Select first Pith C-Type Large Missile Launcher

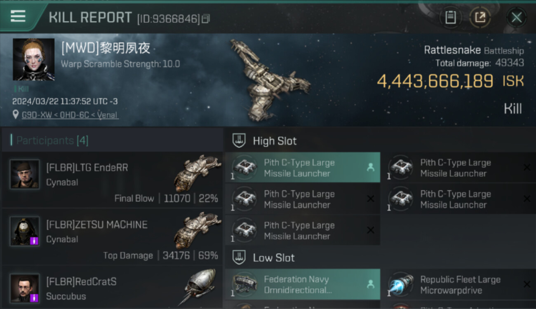(x=303, y=168)
